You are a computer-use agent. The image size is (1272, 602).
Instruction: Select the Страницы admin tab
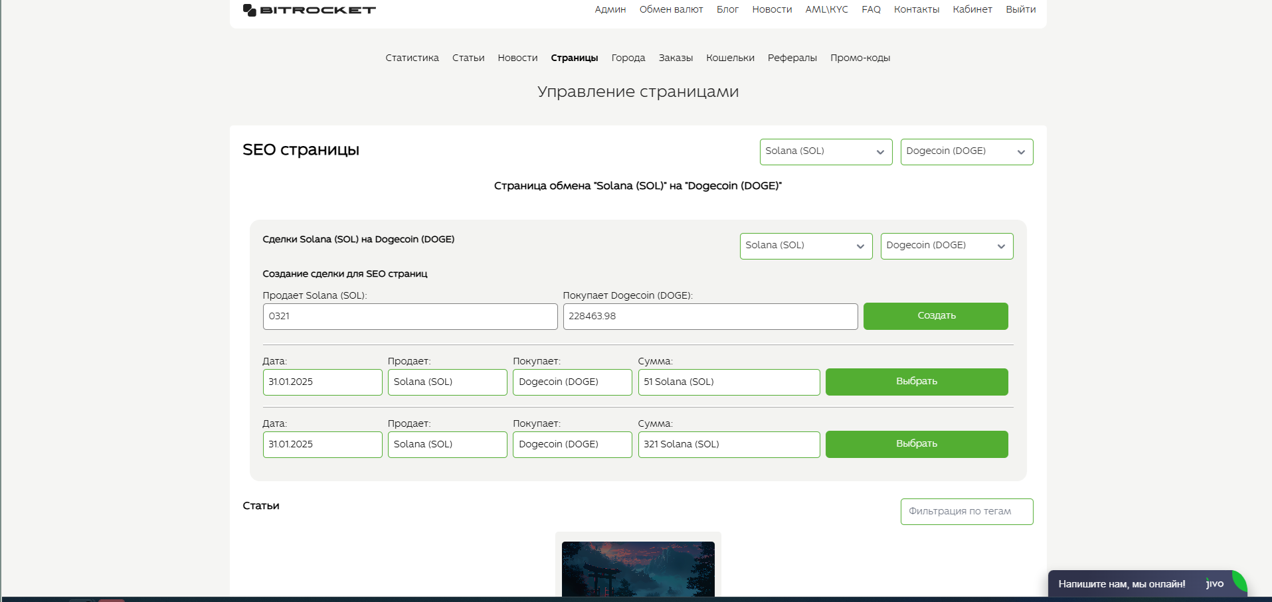pos(575,58)
